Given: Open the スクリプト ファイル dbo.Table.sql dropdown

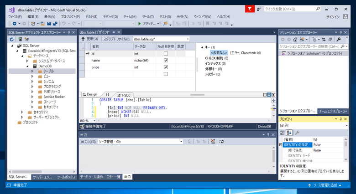Looking at the screenshot, I should click(x=188, y=39).
